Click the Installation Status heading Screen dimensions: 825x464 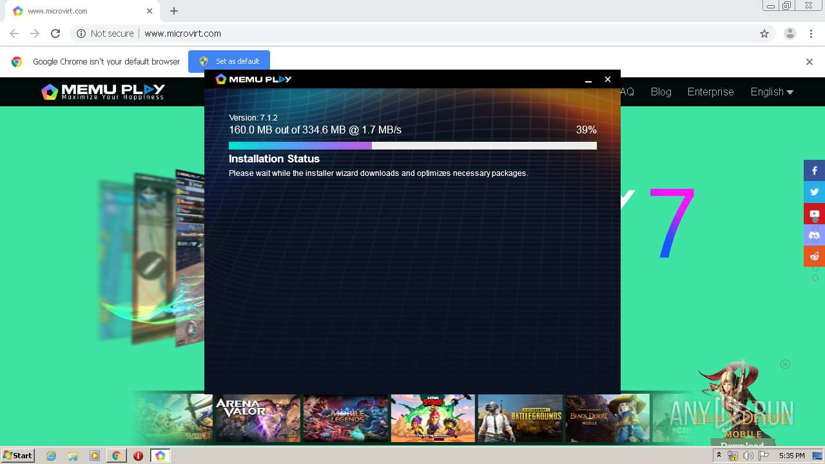[274, 159]
